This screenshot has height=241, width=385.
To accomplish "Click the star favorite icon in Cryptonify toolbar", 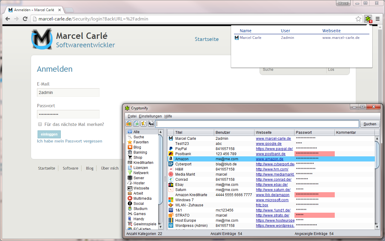I will (x=144, y=123).
